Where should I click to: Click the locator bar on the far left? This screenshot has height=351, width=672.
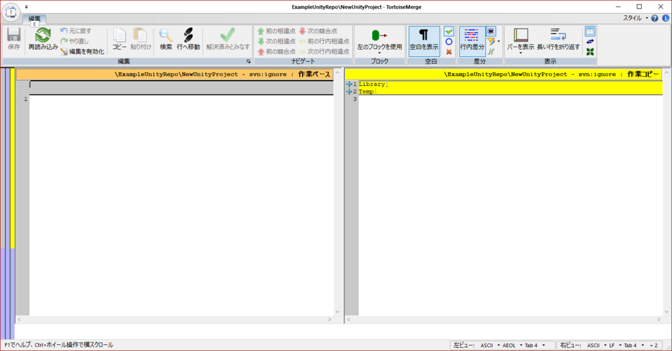pos(7,203)
